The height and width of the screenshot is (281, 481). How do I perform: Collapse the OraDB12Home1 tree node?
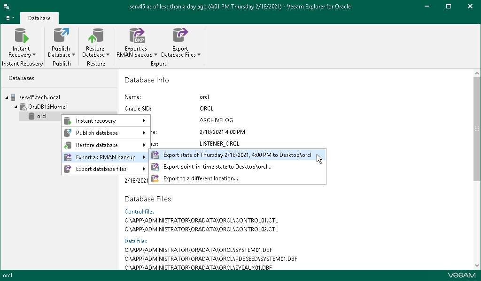click(16, 107)
